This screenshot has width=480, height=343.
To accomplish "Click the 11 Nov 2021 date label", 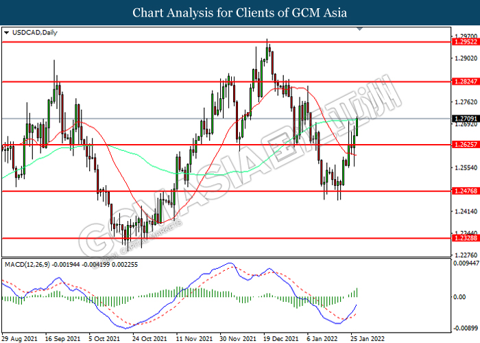I will coord(194,339).
